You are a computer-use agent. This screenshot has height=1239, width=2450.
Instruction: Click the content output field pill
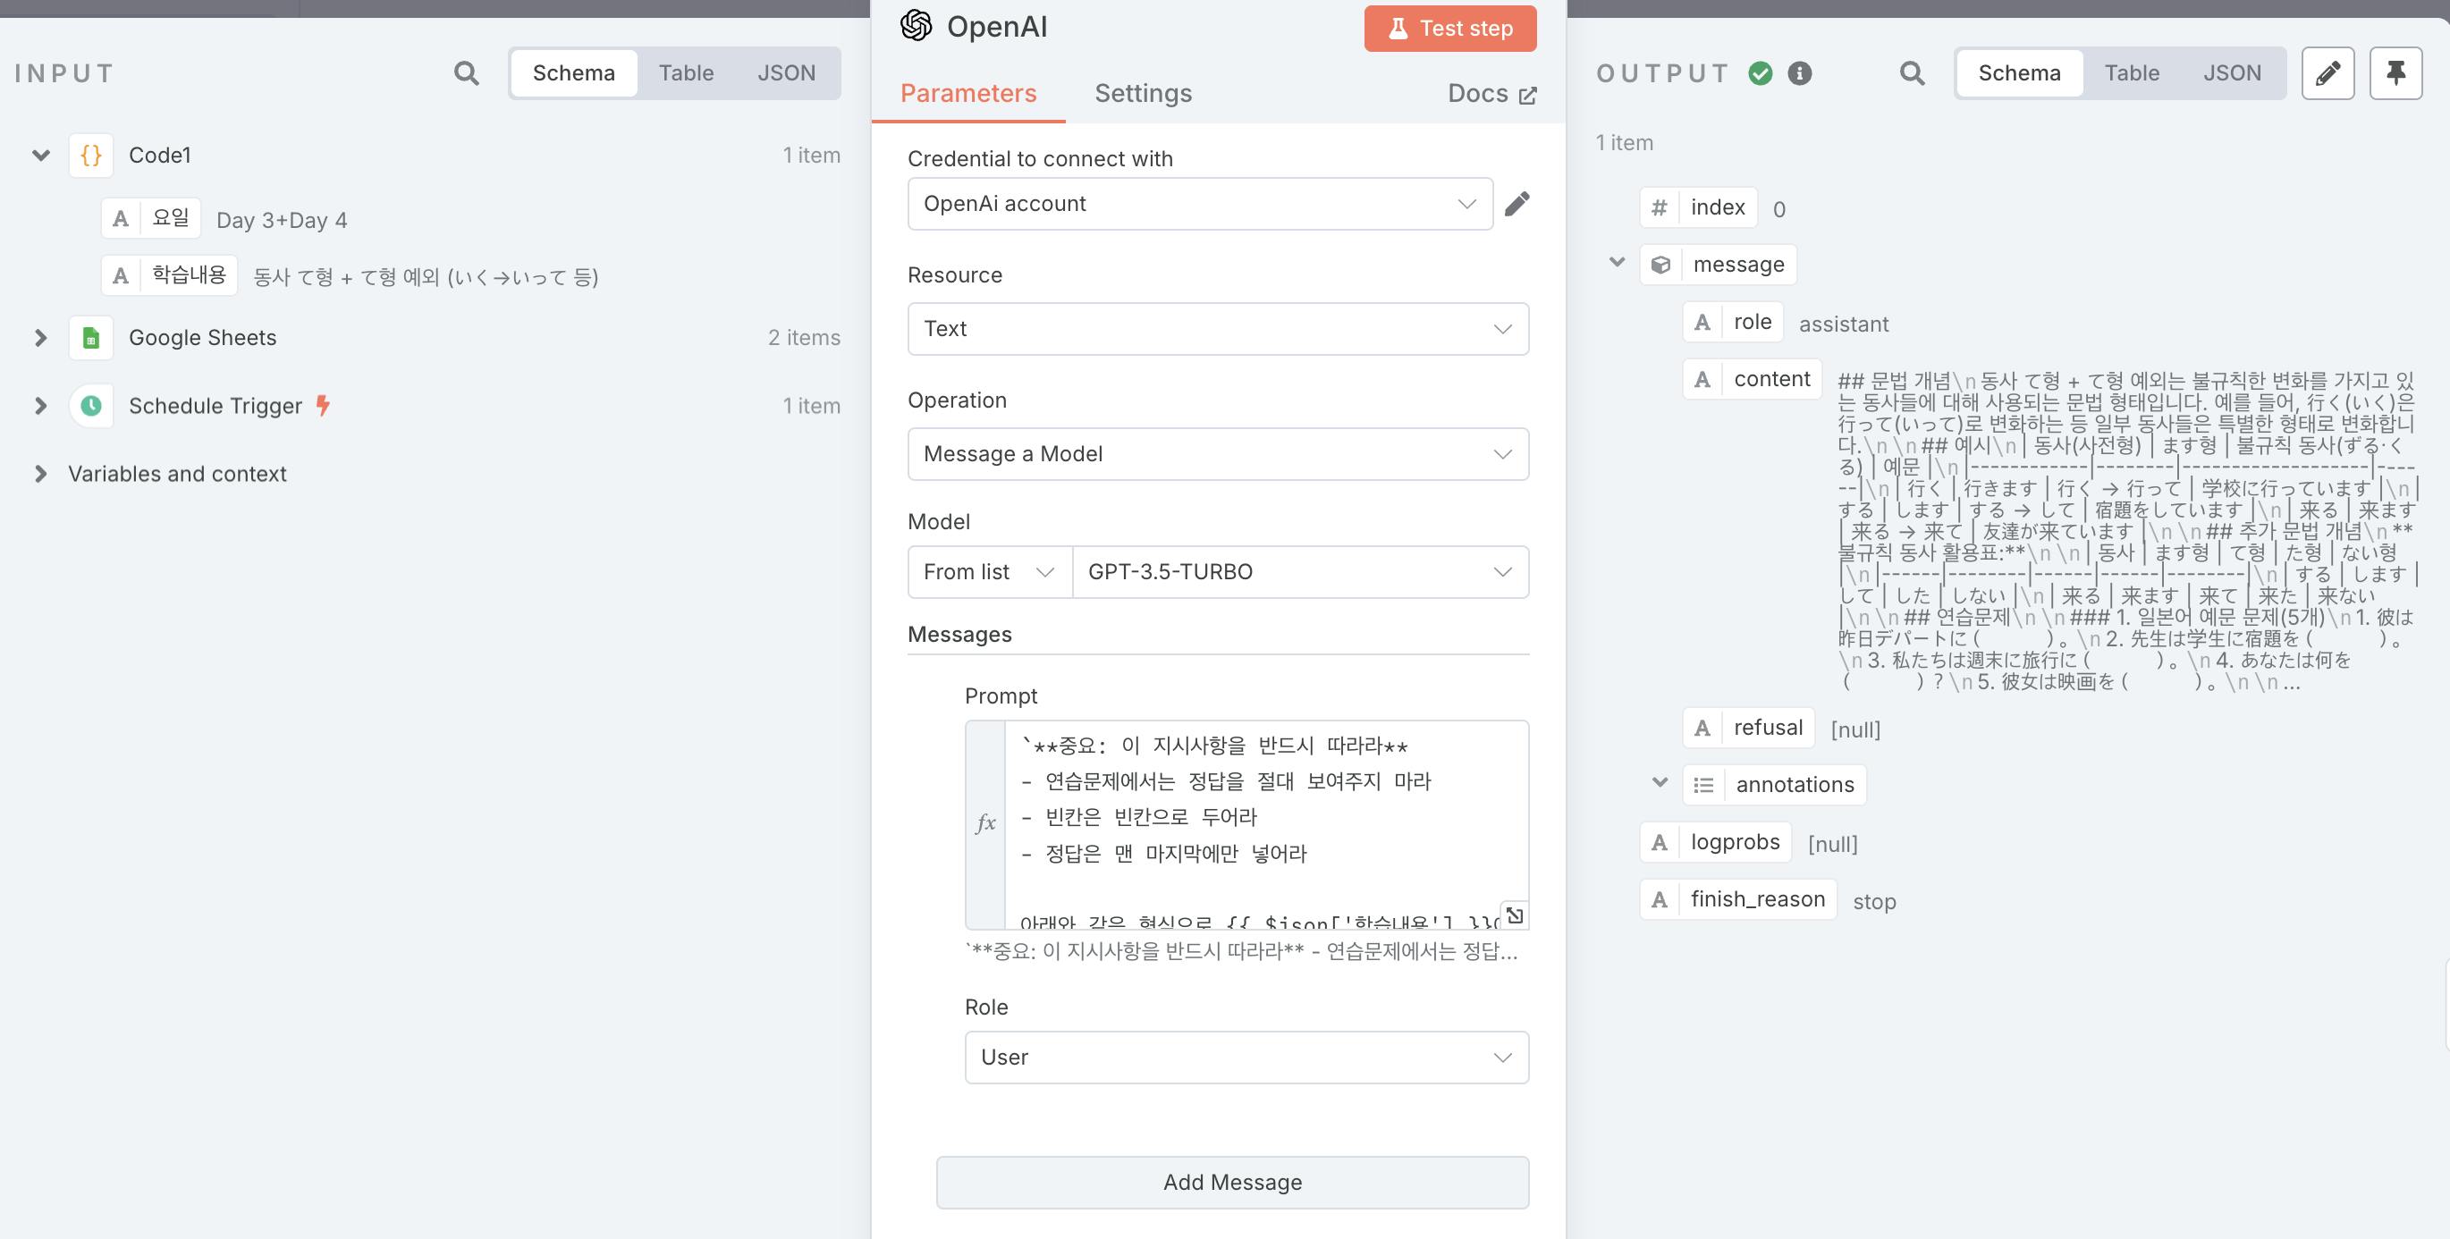1753,379
